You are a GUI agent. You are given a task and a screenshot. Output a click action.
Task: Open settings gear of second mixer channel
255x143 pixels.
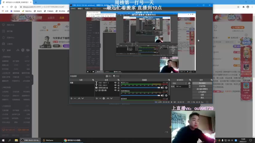pyautogui.click(x=166, y=96)
